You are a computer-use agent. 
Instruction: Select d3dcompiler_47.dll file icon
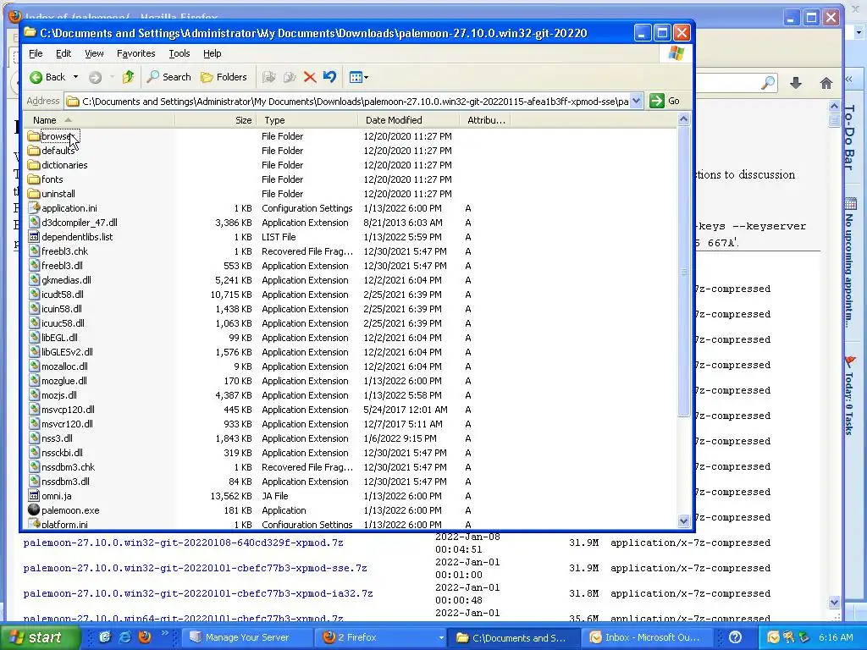coord(34,223)
